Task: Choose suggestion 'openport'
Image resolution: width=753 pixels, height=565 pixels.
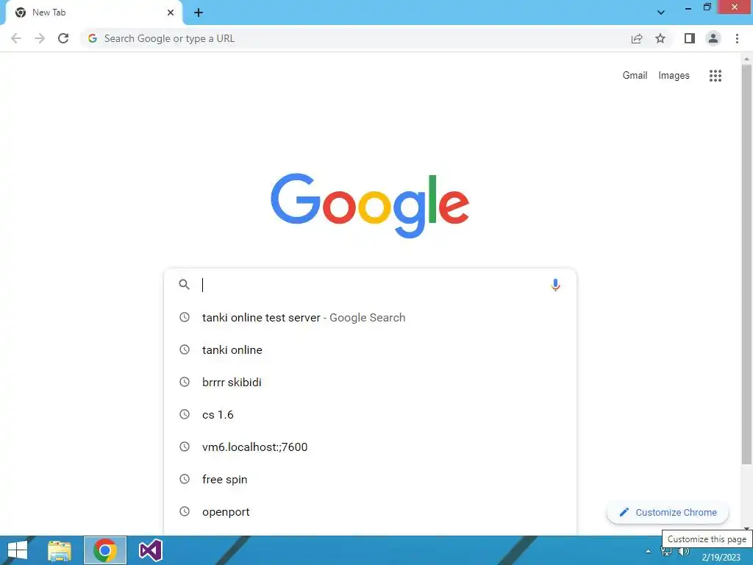Action: [370, 512]
